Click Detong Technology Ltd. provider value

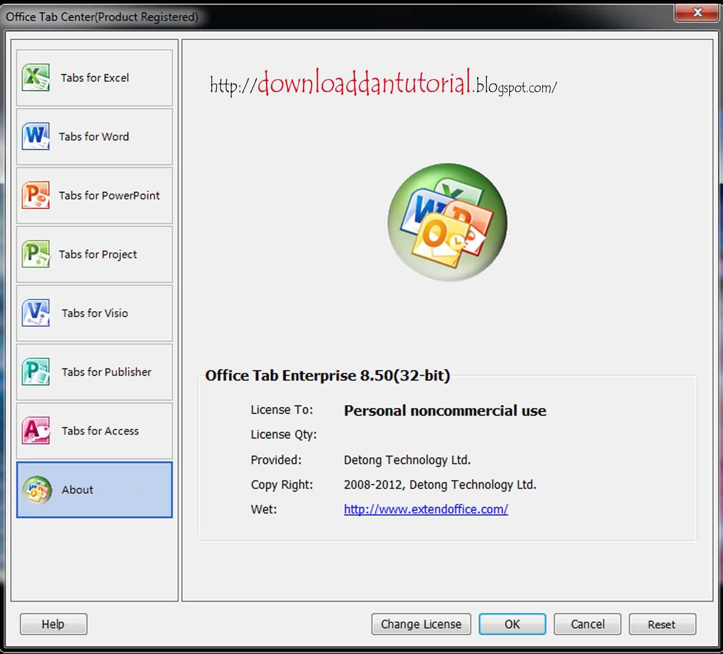click(x=407, y=460)
